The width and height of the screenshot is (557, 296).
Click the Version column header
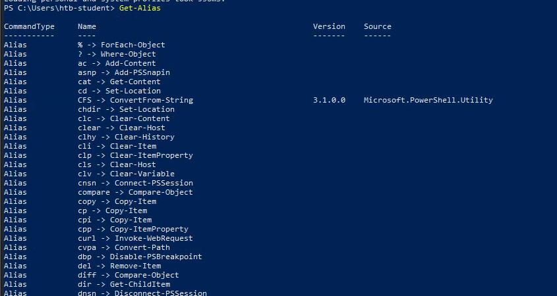click(329, 26)
